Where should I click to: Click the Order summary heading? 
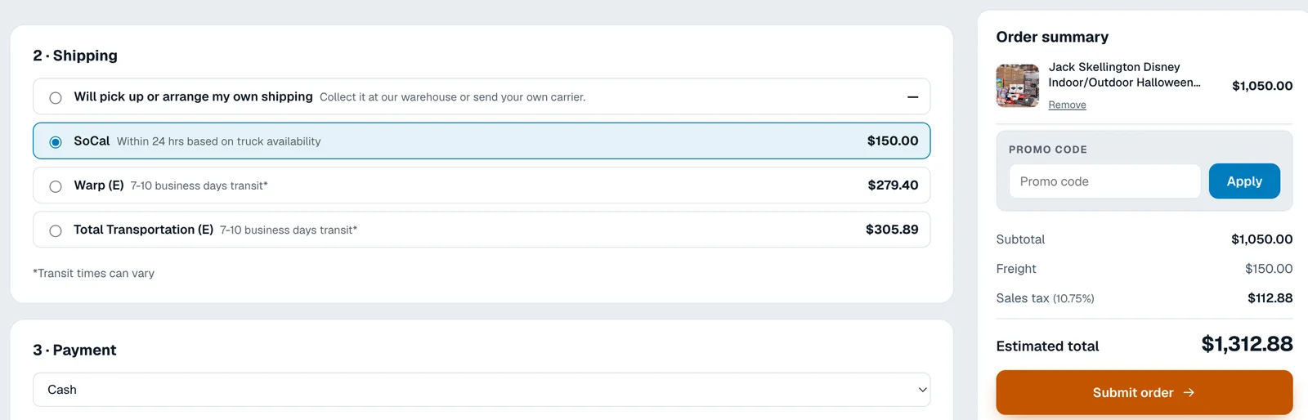[1052, 37]
